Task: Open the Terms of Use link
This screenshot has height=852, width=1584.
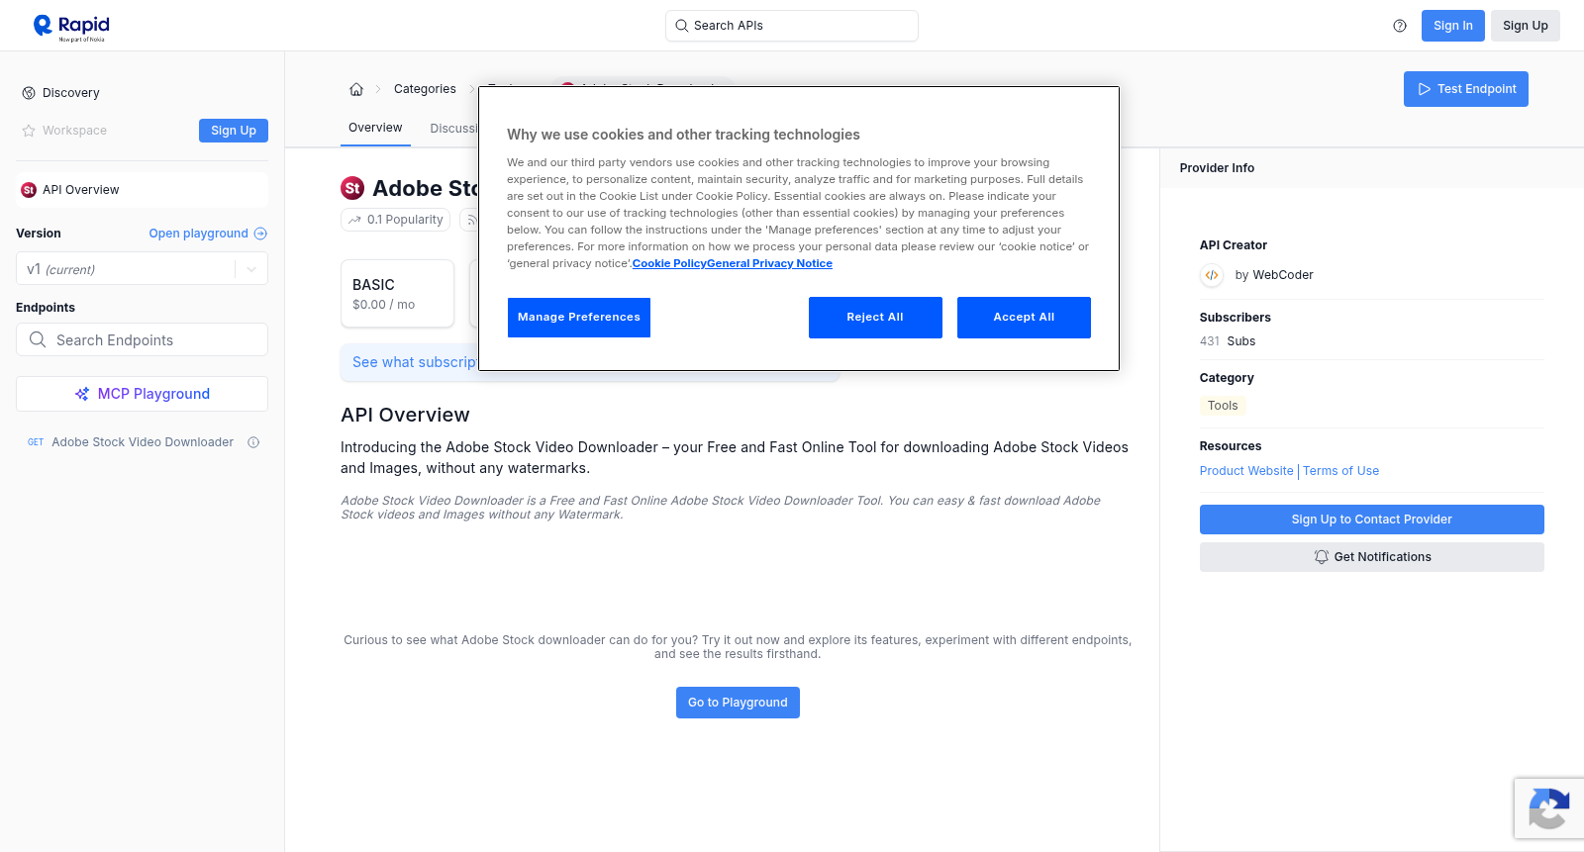Action: coord(1340,471)
